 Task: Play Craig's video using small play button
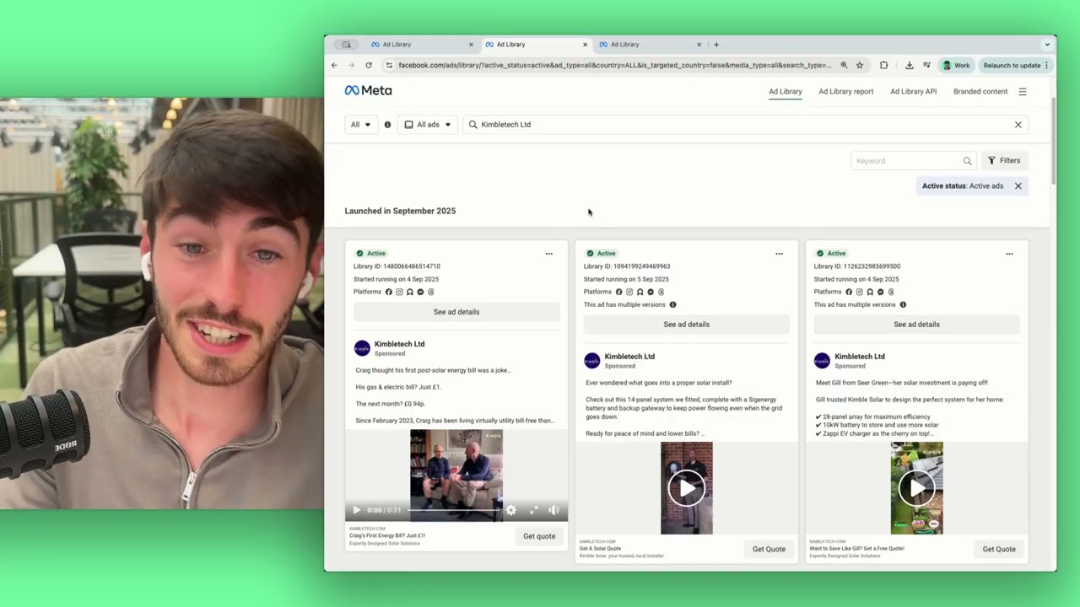[356, 510]
